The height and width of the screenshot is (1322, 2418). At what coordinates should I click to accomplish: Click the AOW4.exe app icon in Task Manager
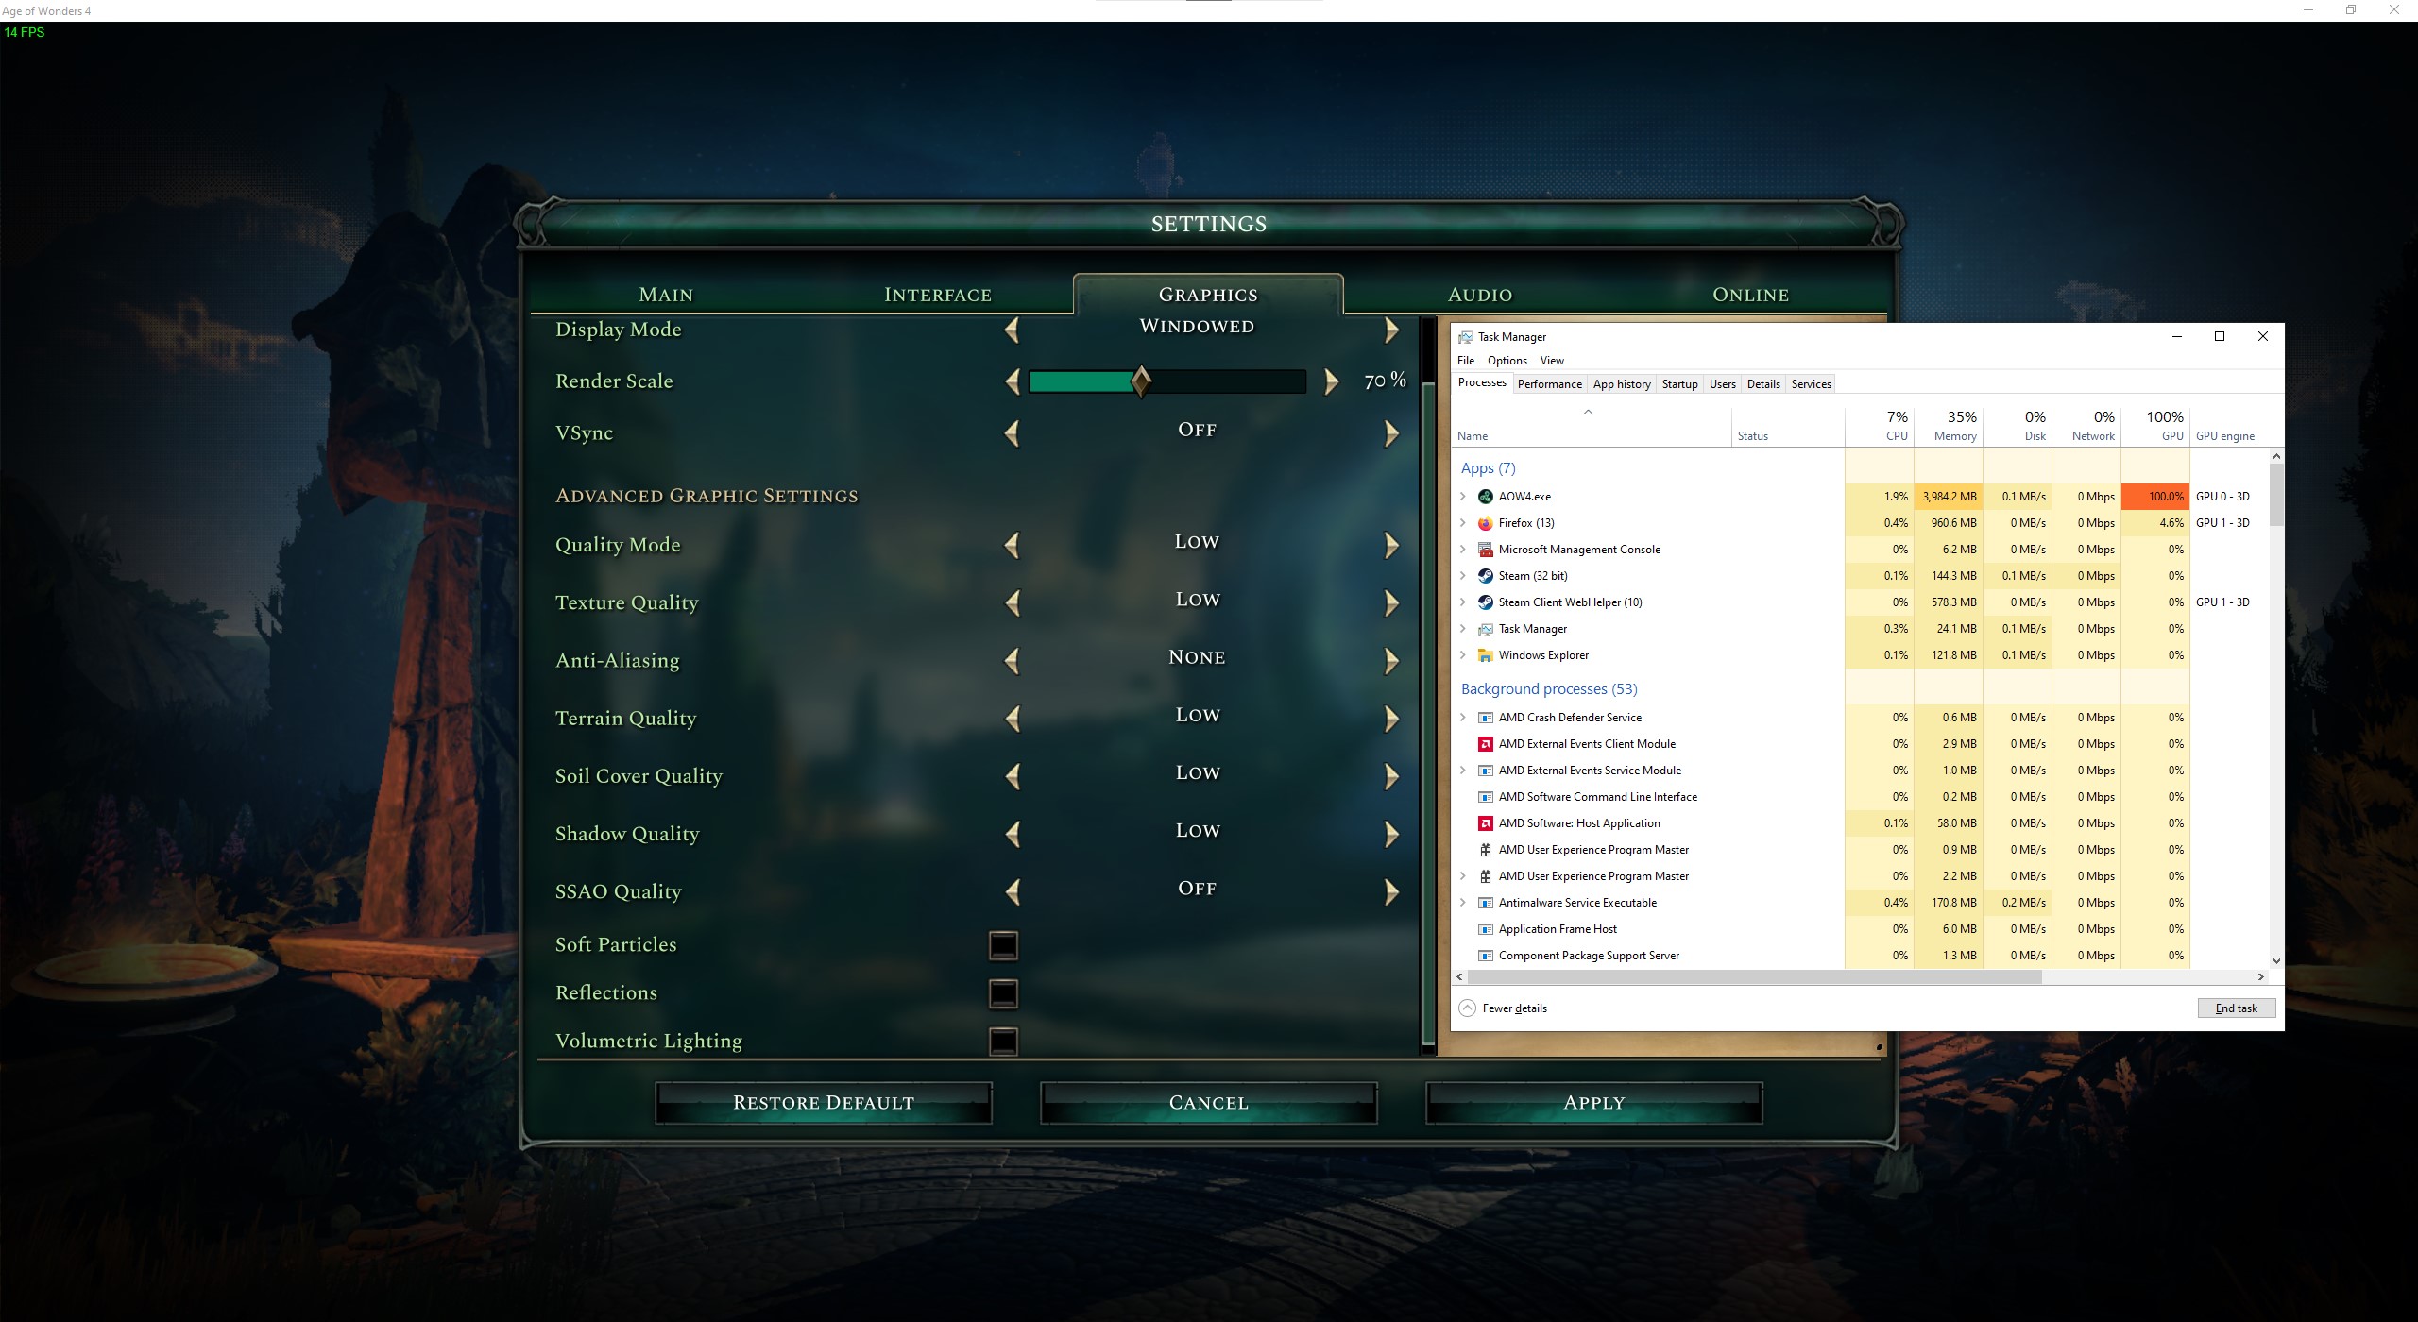1485,497
